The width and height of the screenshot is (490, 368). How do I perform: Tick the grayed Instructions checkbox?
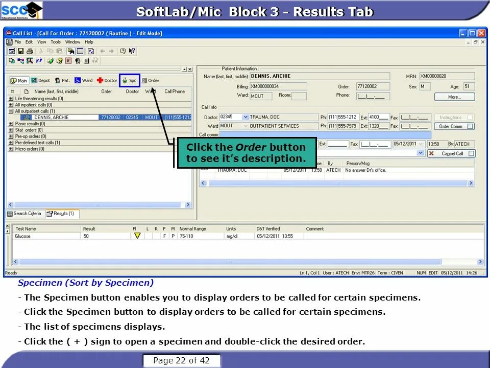tap(470, 118)
